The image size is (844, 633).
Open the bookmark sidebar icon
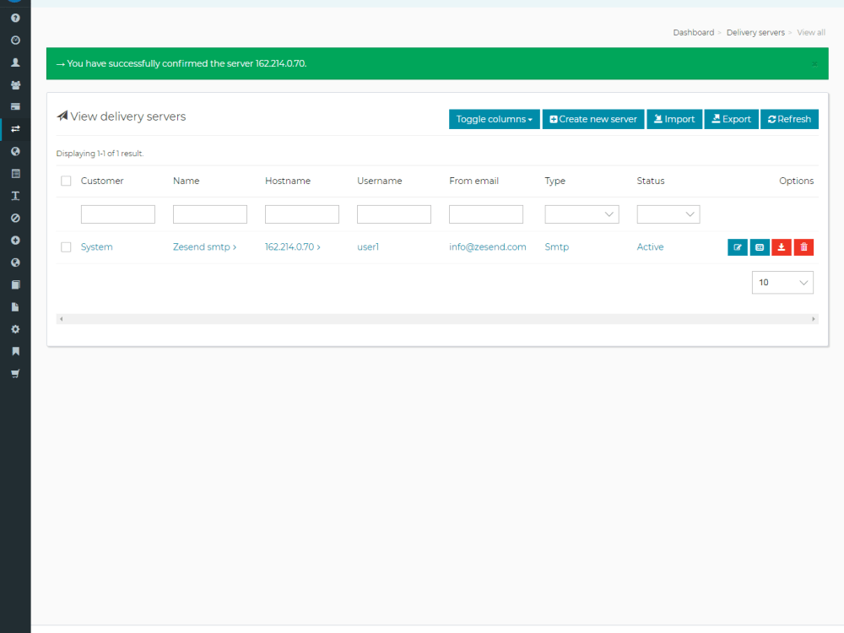point(15,351)
